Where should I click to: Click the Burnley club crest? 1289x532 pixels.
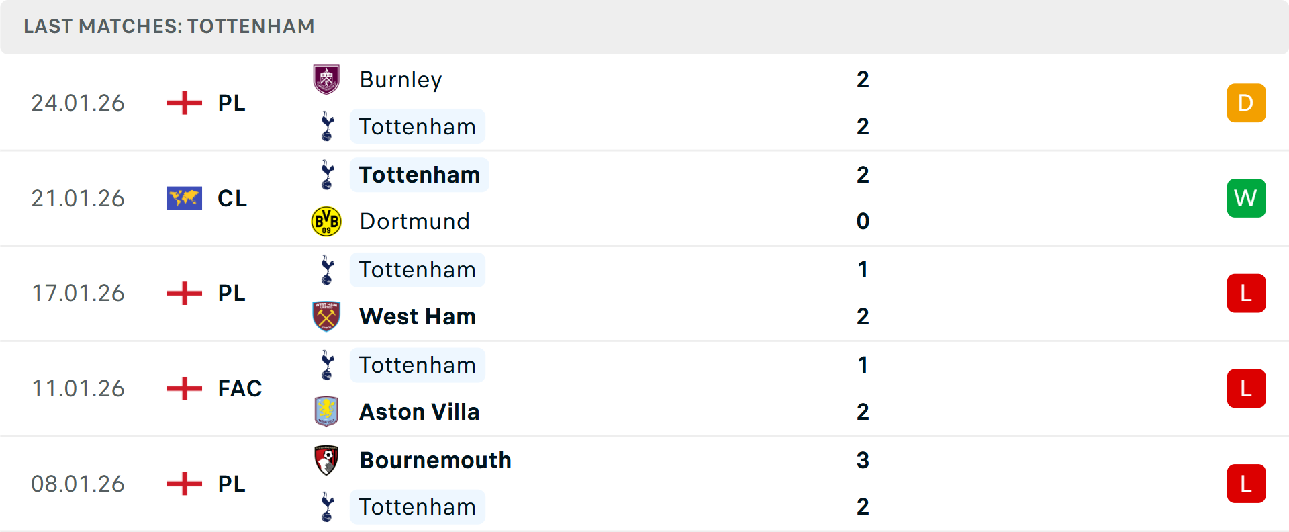pos(327,79)
